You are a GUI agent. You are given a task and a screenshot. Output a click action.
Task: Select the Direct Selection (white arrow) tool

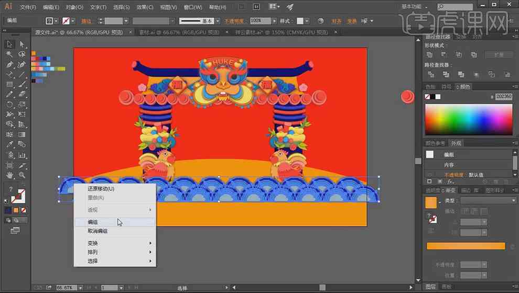pos(22,44)
